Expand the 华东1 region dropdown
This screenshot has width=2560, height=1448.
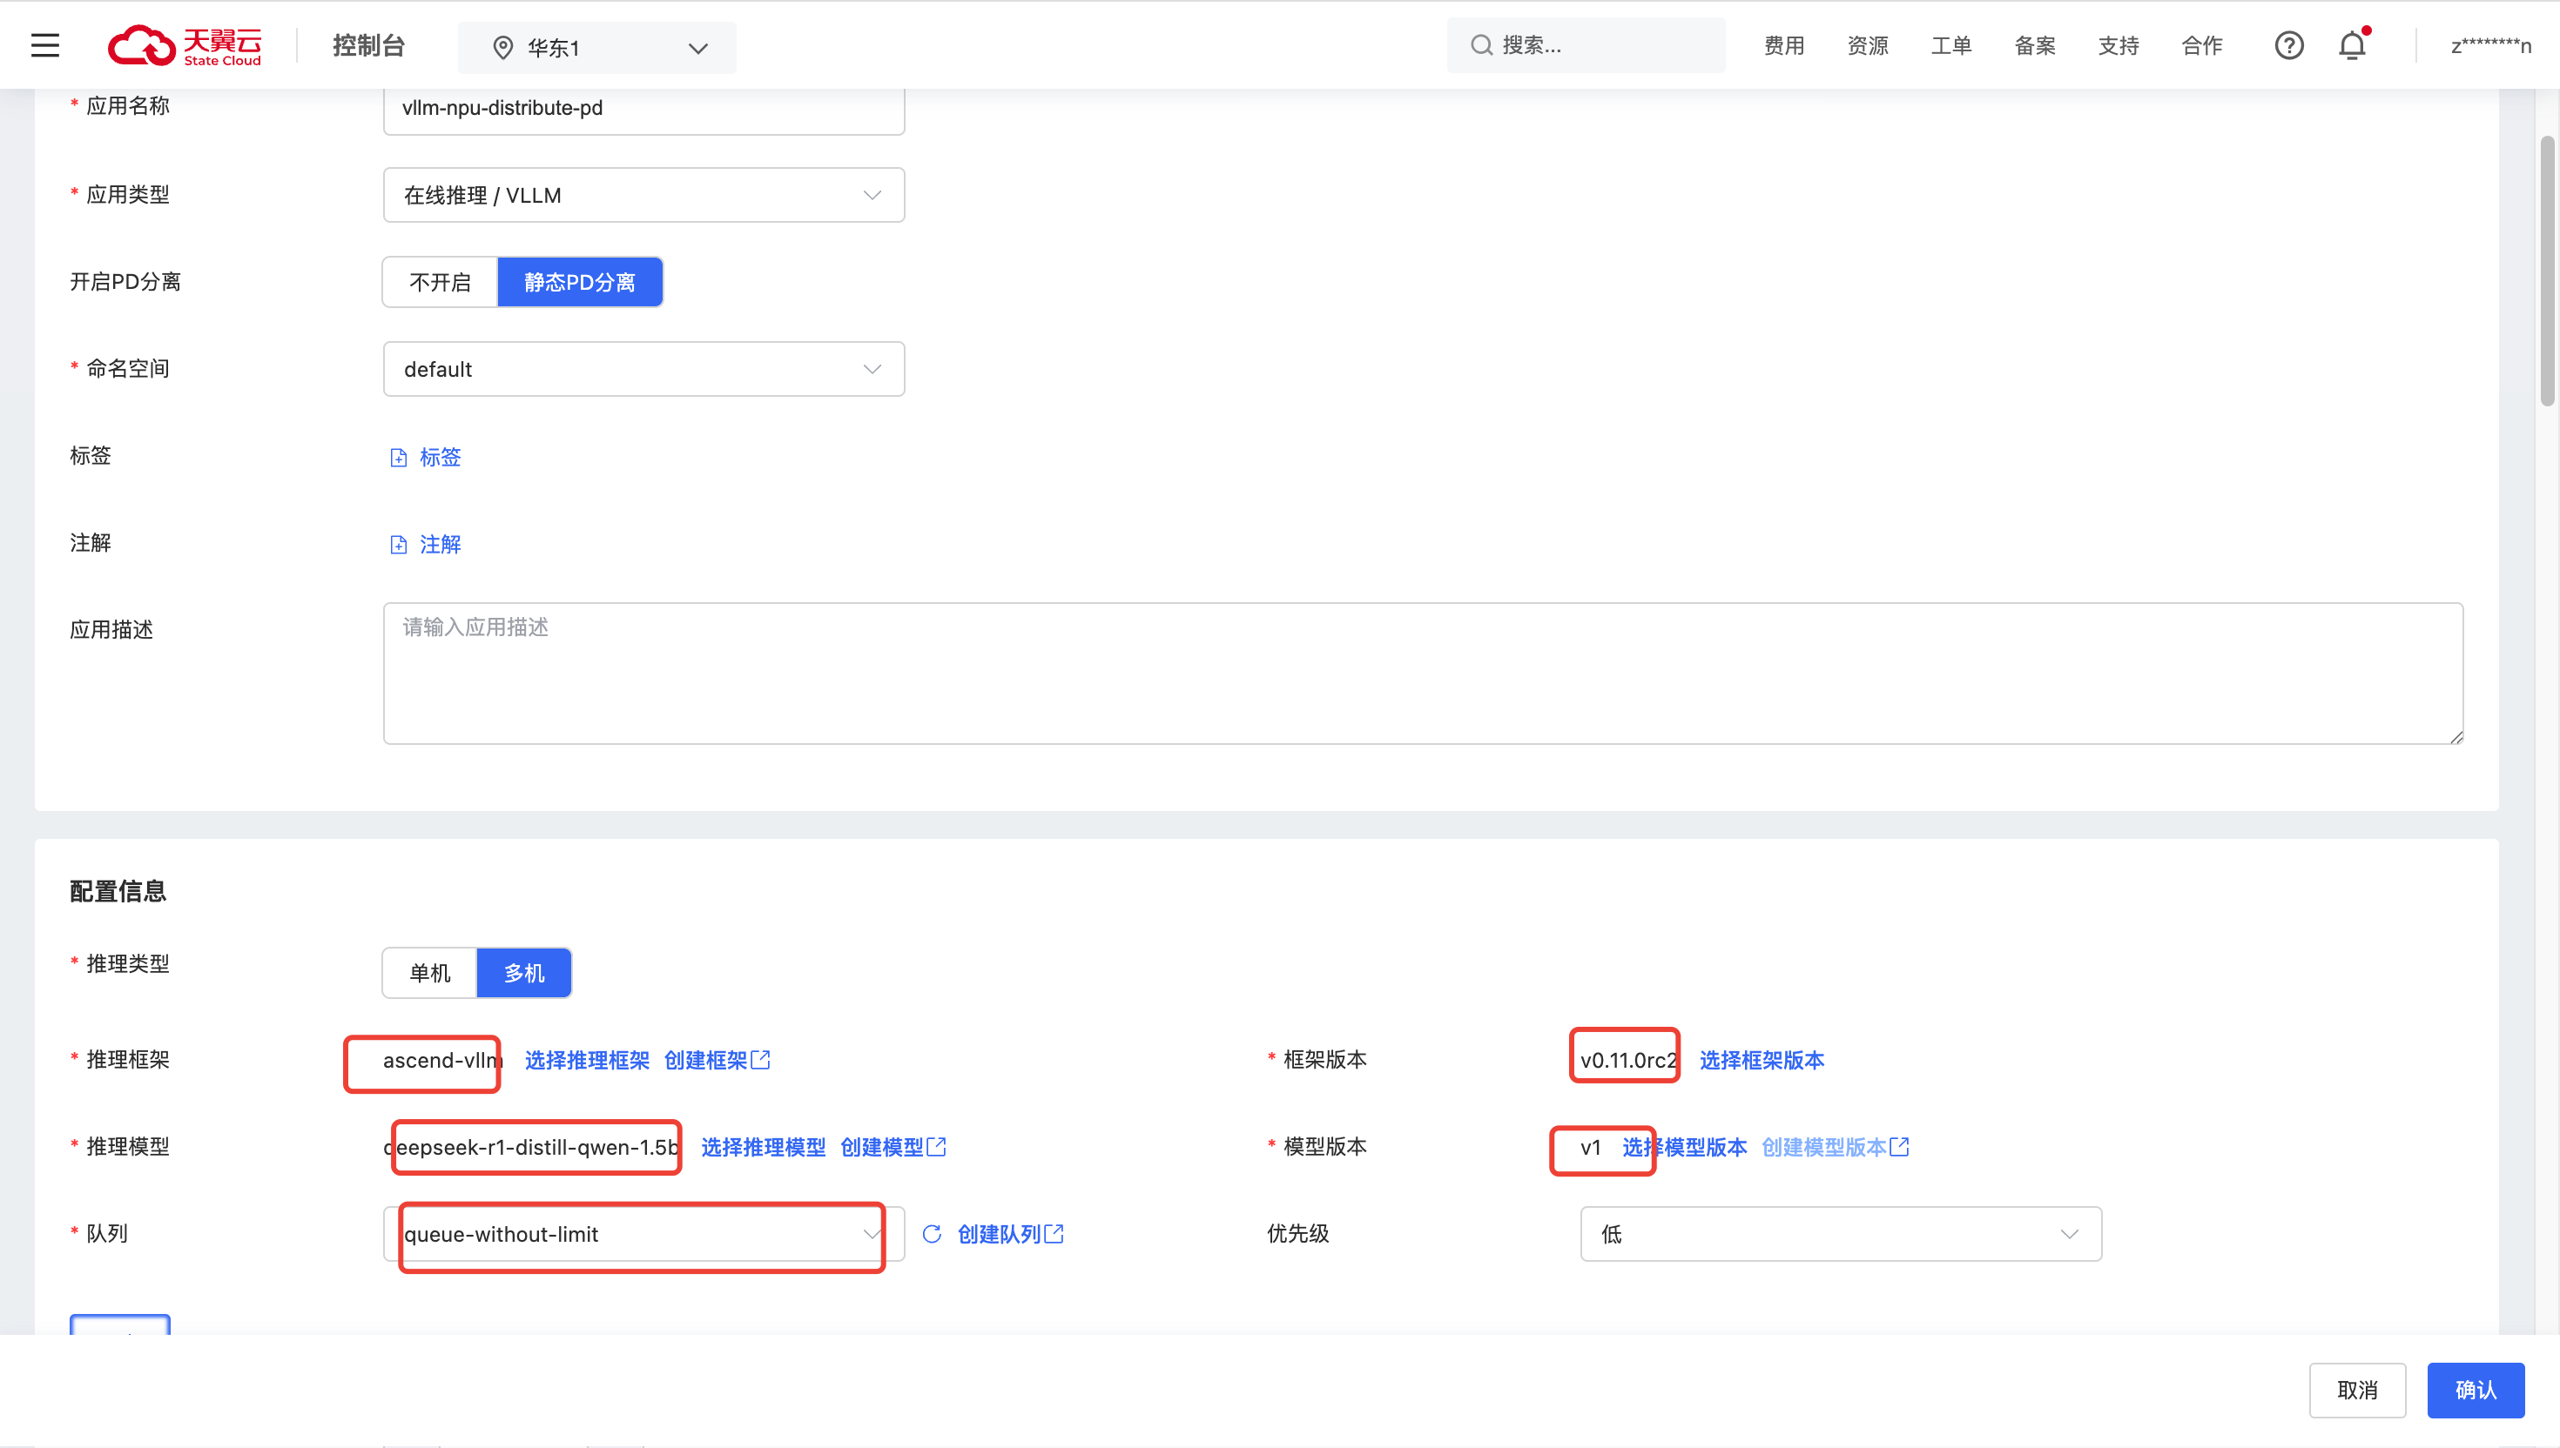coord(597,48)
